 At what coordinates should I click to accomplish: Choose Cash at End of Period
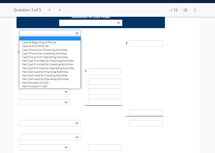coord(35,46)
